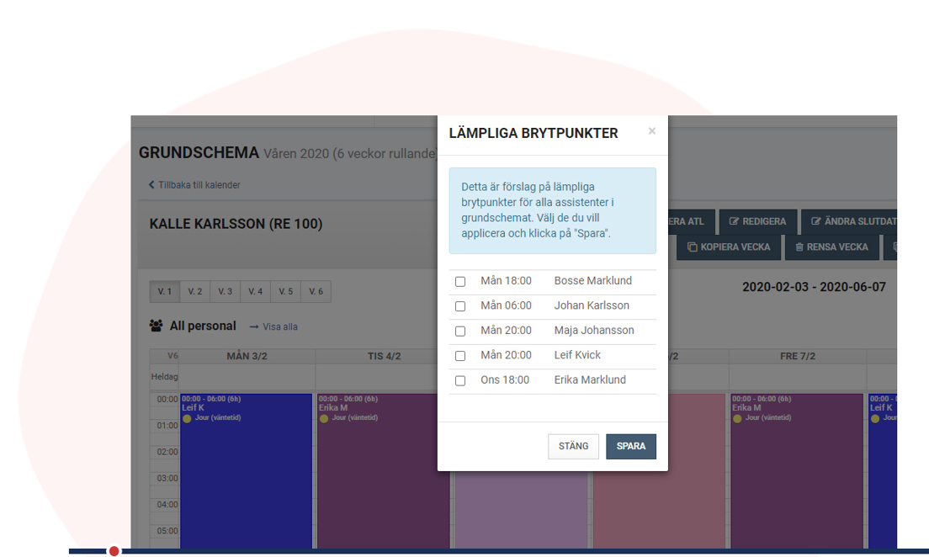Click the Visa alla link
The height and width of the screenshot is (557, 929).
click(x=279, y=326)
